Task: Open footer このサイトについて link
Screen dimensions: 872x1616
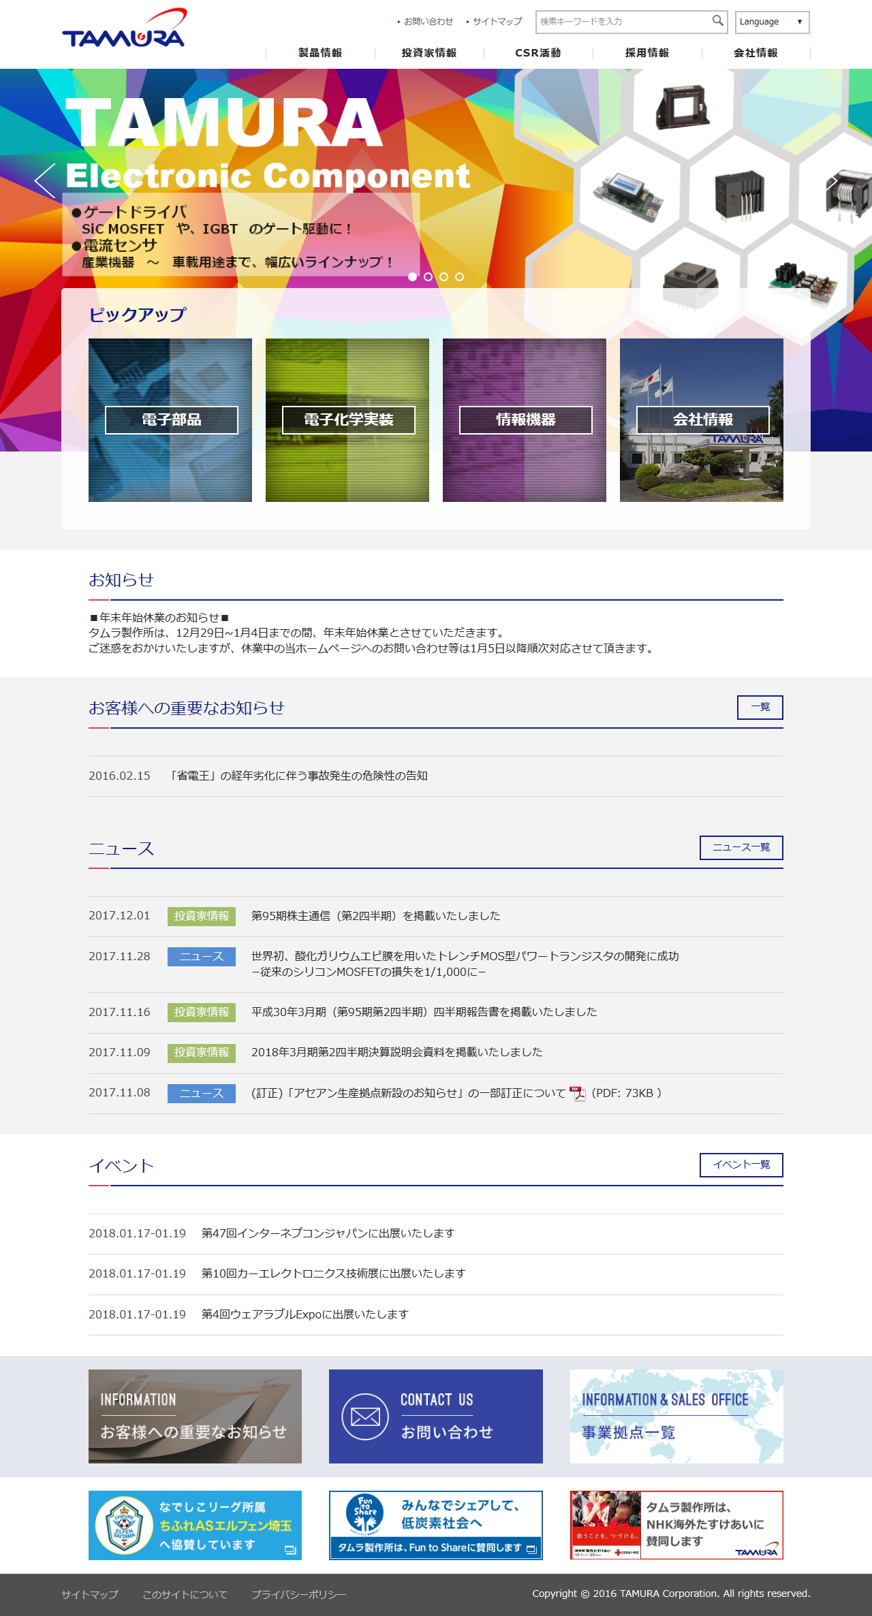Action: coord(185,1595)
